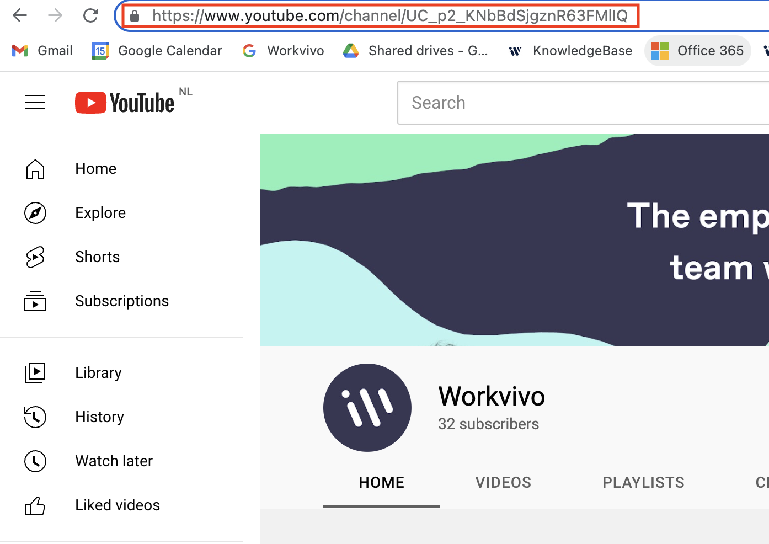Click the Workvivo channel avatar
This screenshot has height=544, width=769.
367,408
